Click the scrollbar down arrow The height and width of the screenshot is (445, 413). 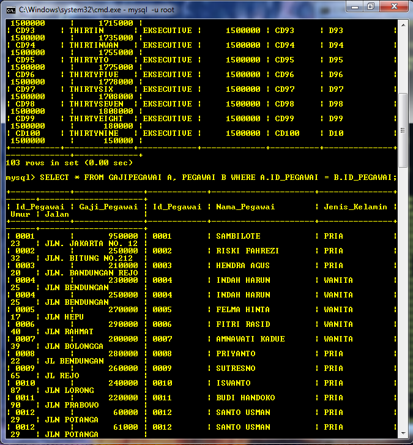tap(403, 433)
